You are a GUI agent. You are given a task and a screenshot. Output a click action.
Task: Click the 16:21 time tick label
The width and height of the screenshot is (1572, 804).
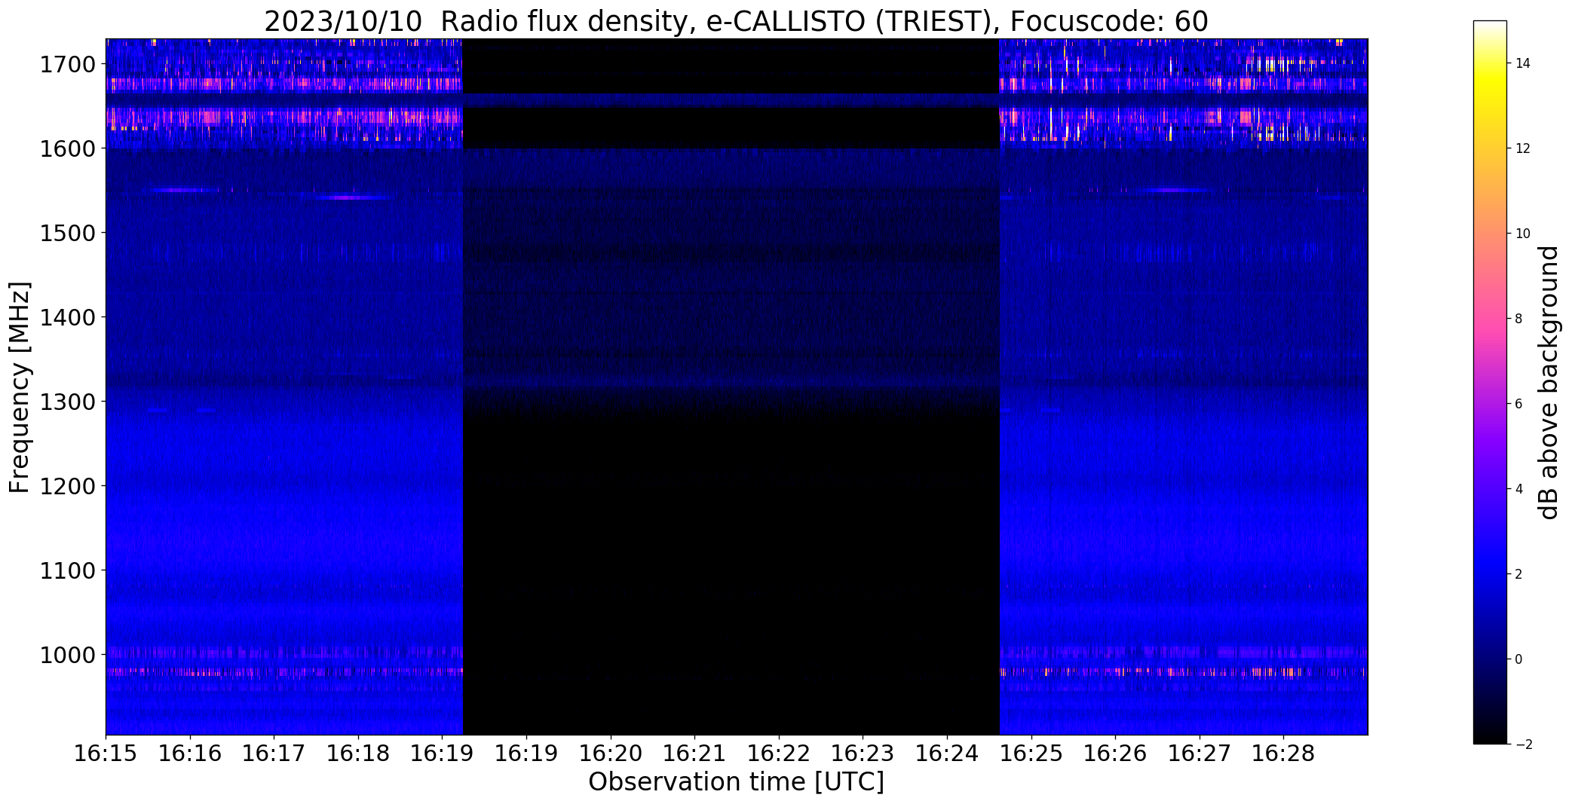pyautogui.click(x=694, y=754)
